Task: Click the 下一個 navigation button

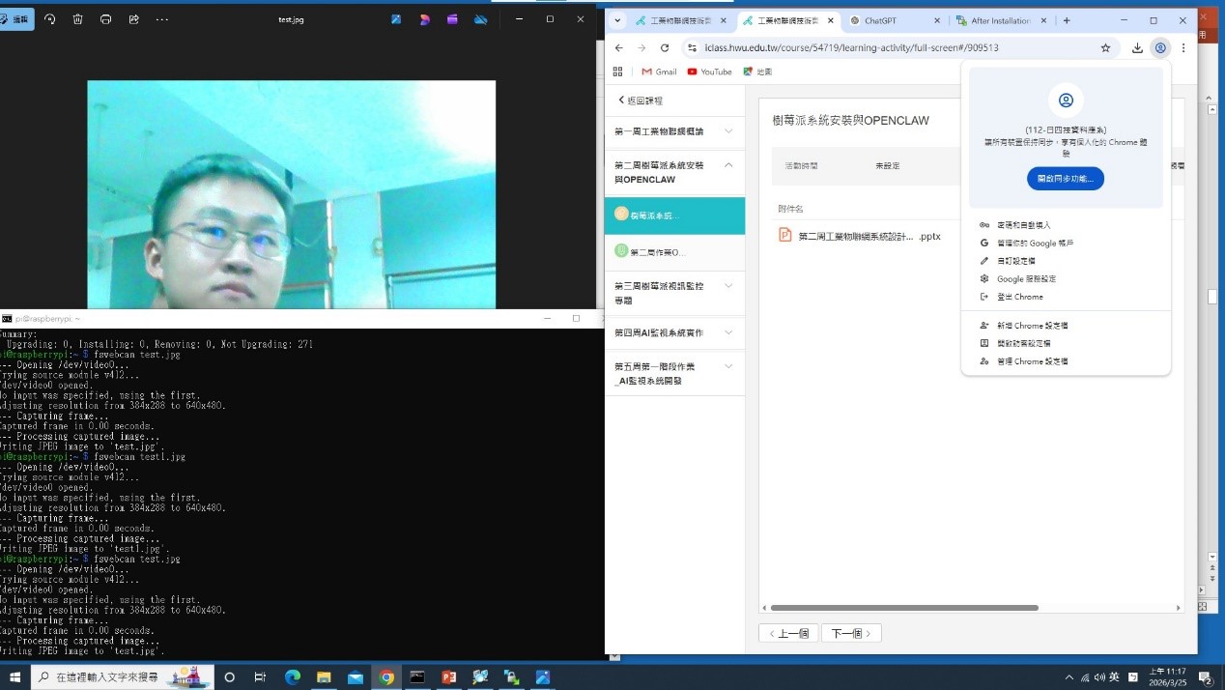Action: (850, 633)
